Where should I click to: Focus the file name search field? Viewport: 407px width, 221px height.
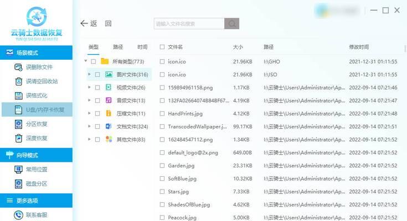189,24
